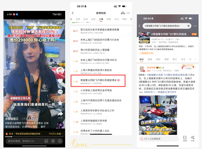
Task: Switch to the 生活 tab
Action: tap(85, 19)
